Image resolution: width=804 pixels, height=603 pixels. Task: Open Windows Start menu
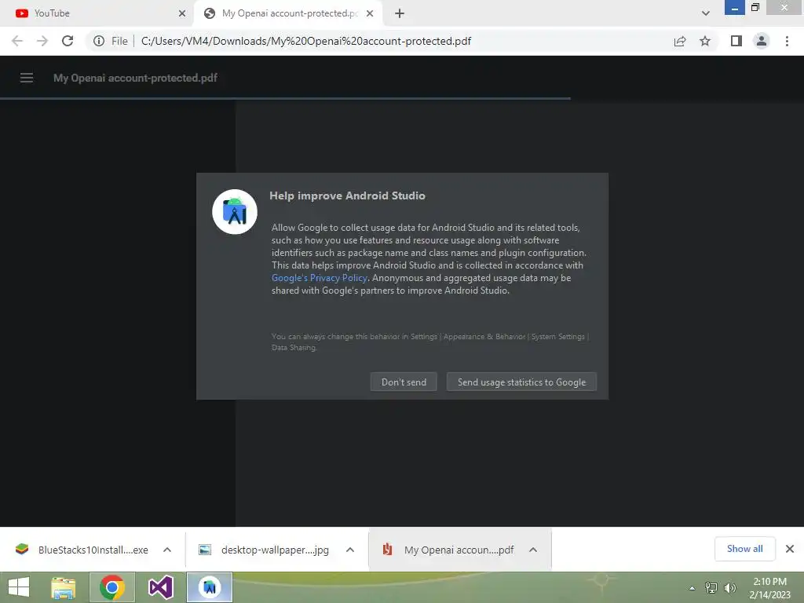coord(19,587)
